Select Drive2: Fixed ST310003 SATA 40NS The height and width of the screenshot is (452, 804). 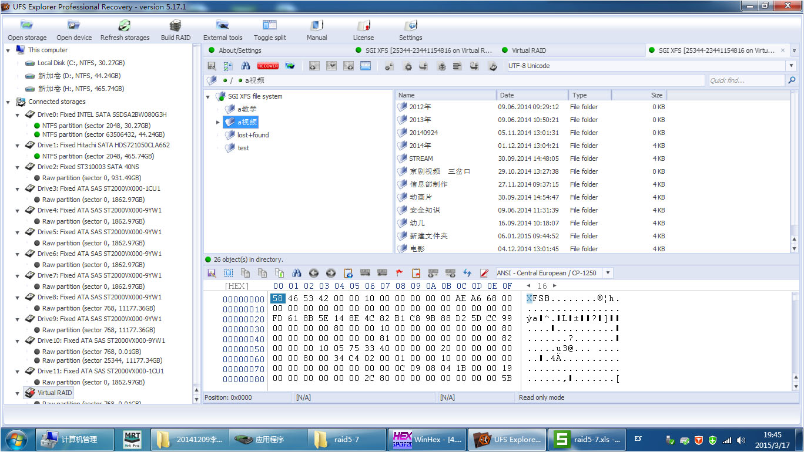(x=88, y=167)
